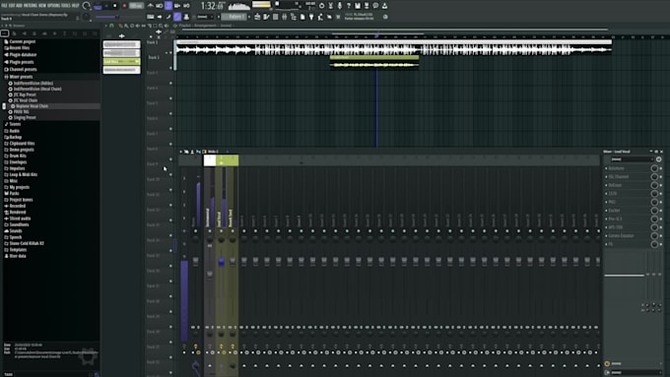The image size is (670, 377).
Task: Open the TOOLS menu
Action: (x=65, y=6)
